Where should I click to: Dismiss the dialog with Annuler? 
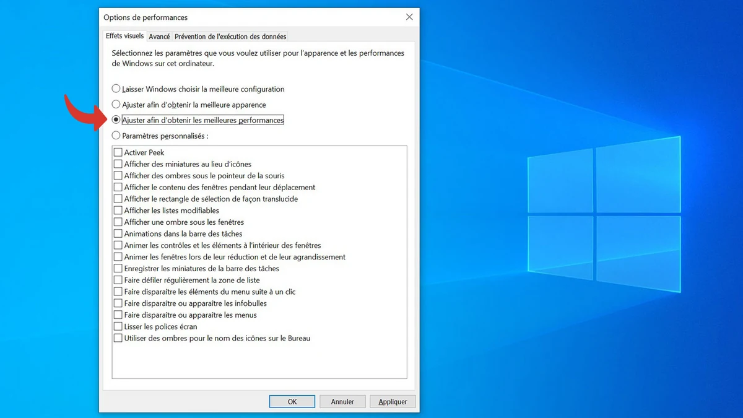(342, 401)
